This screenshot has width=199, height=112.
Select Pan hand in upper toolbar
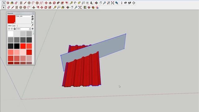(100, 3)
